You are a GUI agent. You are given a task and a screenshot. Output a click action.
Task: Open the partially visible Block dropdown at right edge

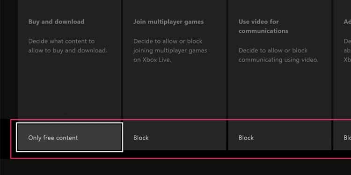342,136
